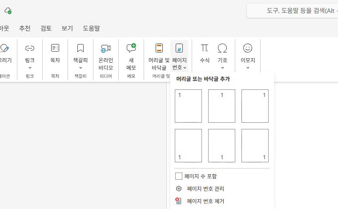Click the search box for tools and help
Viewport: 338px width, 209px height.
[293, 11]
